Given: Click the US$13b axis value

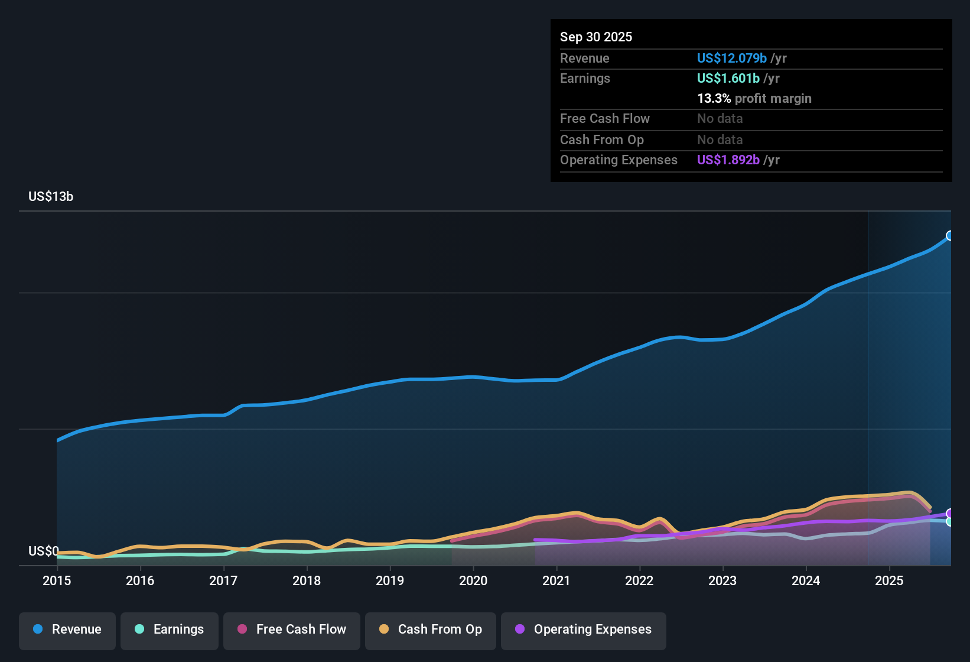Looking at the screenshot, I should click(51, 196).
